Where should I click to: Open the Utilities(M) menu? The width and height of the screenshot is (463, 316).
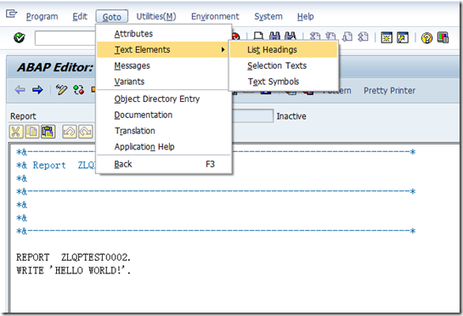pos(156,16)
